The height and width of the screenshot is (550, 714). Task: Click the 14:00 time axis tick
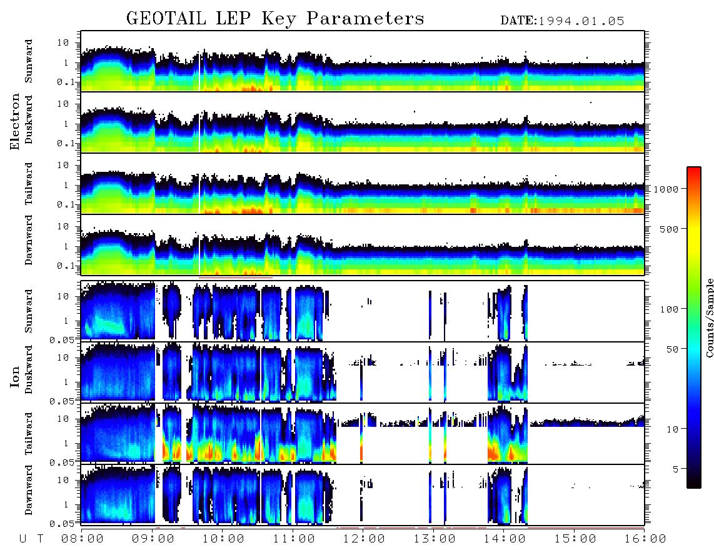point(505,539)
